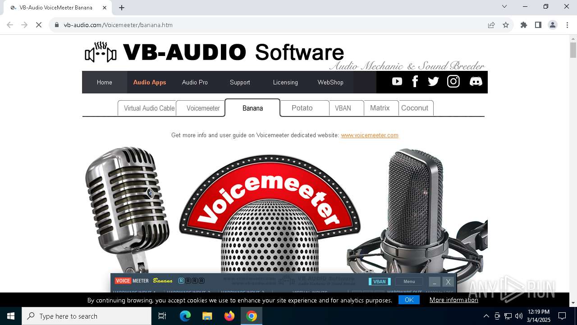577x325 pixels.
Task: Open Task View on taskbar
Action: click(x=162, y=316)
